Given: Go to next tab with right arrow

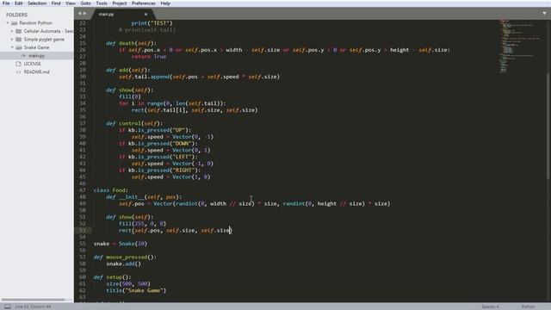Looking at the screenshot, I should 84,14.
